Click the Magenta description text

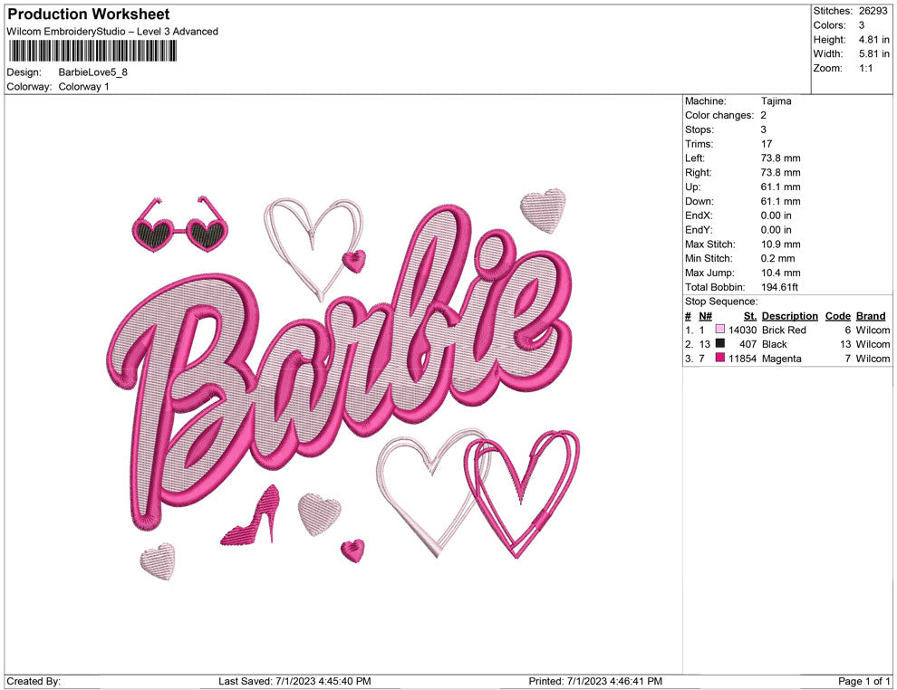[781, 359]
